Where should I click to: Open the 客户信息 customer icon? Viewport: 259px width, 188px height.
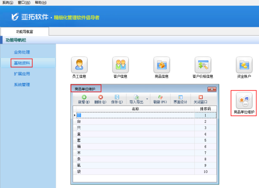(x=120, y=65)
